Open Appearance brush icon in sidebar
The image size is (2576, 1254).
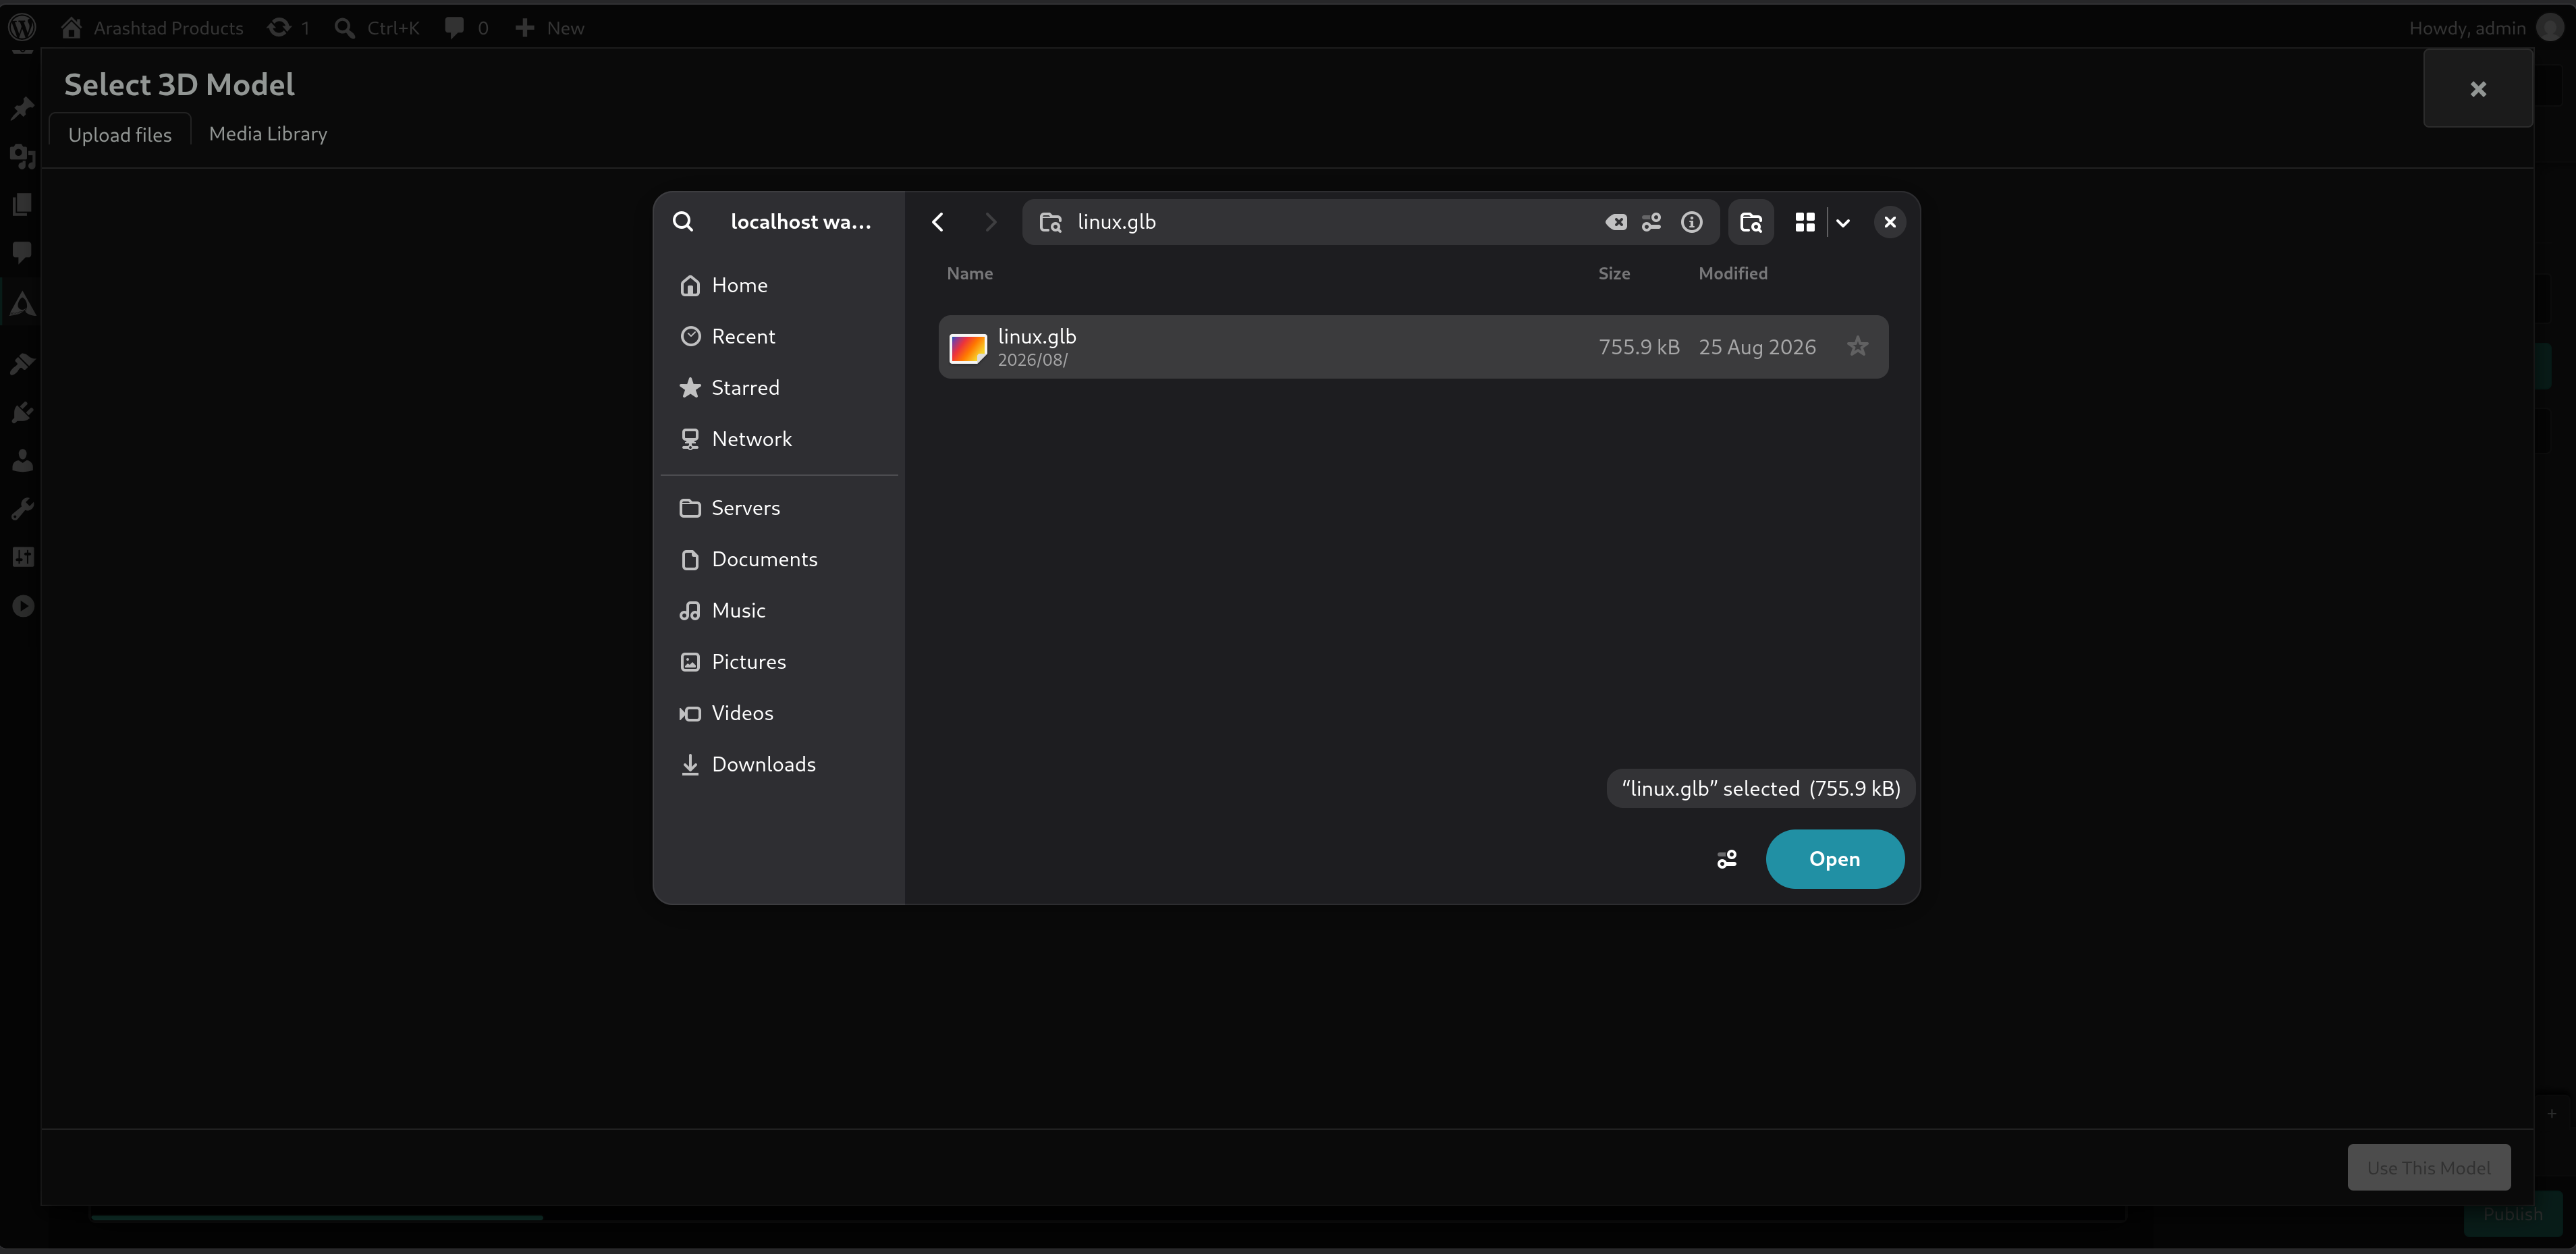click(22, 363)
